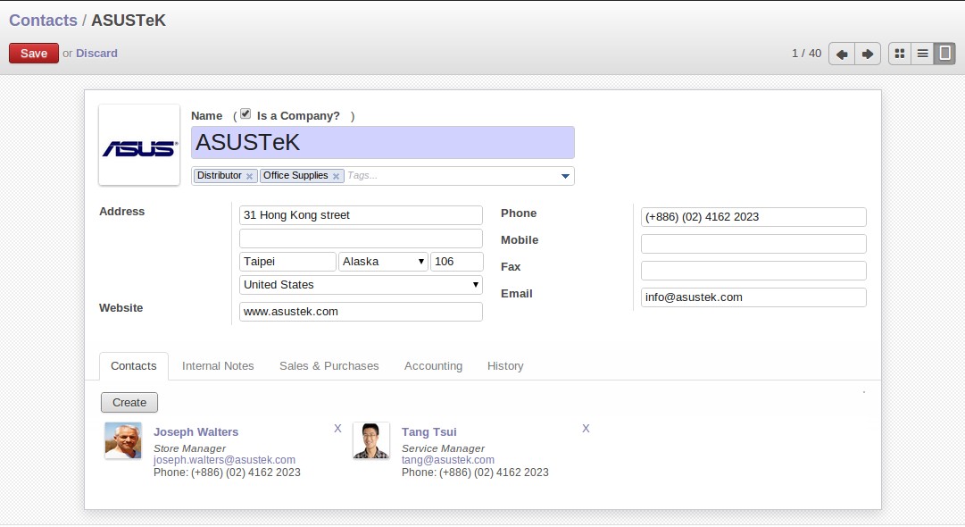
Task: Switch to the Contacts tab
Action: (134, 365)
